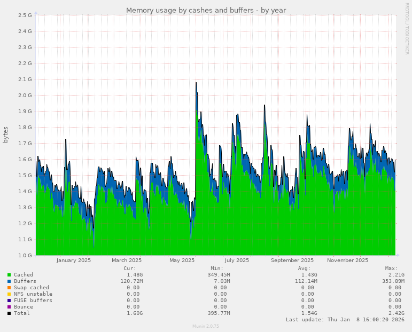This screenshot has width=412, height=332.
Task: Click Total maximum value 2.42G
Action: tap(396, 313)
